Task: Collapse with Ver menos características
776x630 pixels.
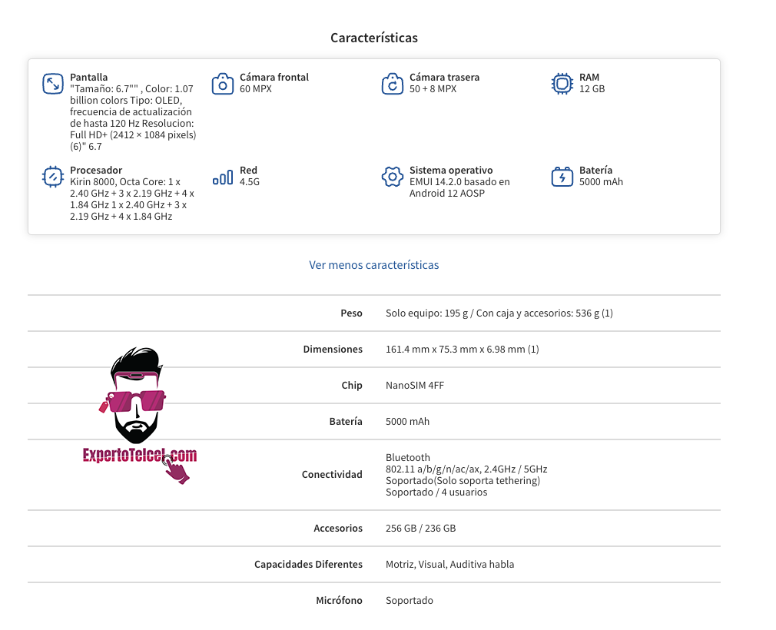Action: pos(373,265)
